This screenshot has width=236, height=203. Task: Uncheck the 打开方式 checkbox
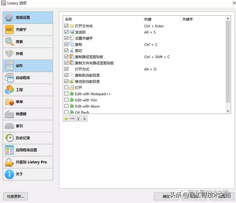click(66, 69)
